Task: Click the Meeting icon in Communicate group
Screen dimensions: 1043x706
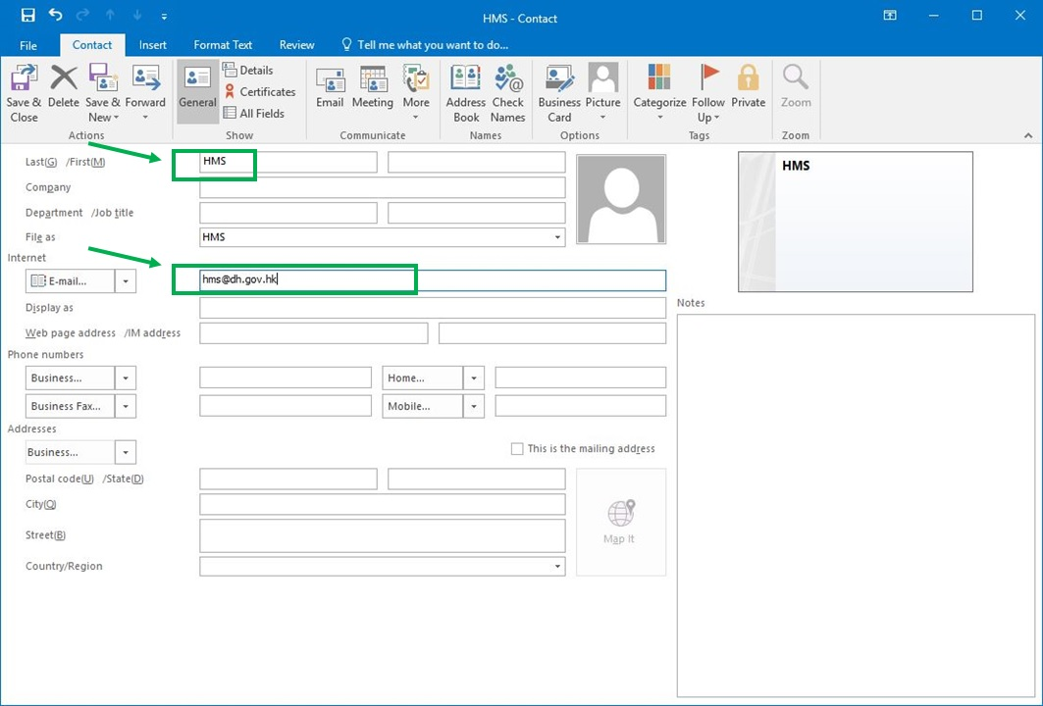Action: (373, 88)
